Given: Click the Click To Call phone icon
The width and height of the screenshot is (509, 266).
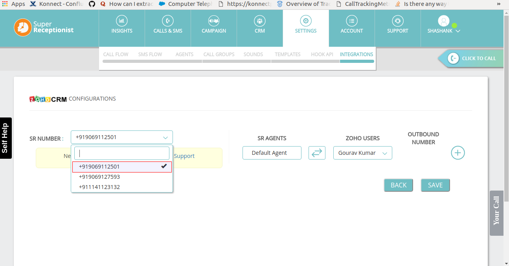Looking at the screenshot, I should (x=453, y=58).
